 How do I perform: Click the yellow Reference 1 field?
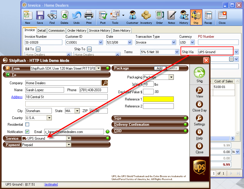158,99
